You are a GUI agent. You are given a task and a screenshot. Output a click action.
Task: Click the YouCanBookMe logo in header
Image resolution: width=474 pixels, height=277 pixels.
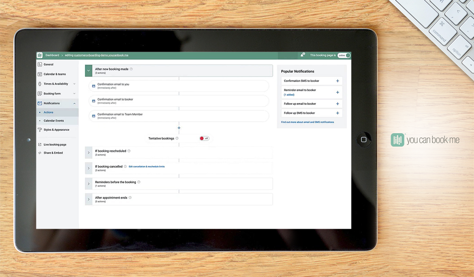(39, 55)
